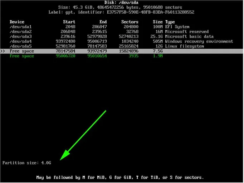Click the Device column header

[x=17, y=22]
